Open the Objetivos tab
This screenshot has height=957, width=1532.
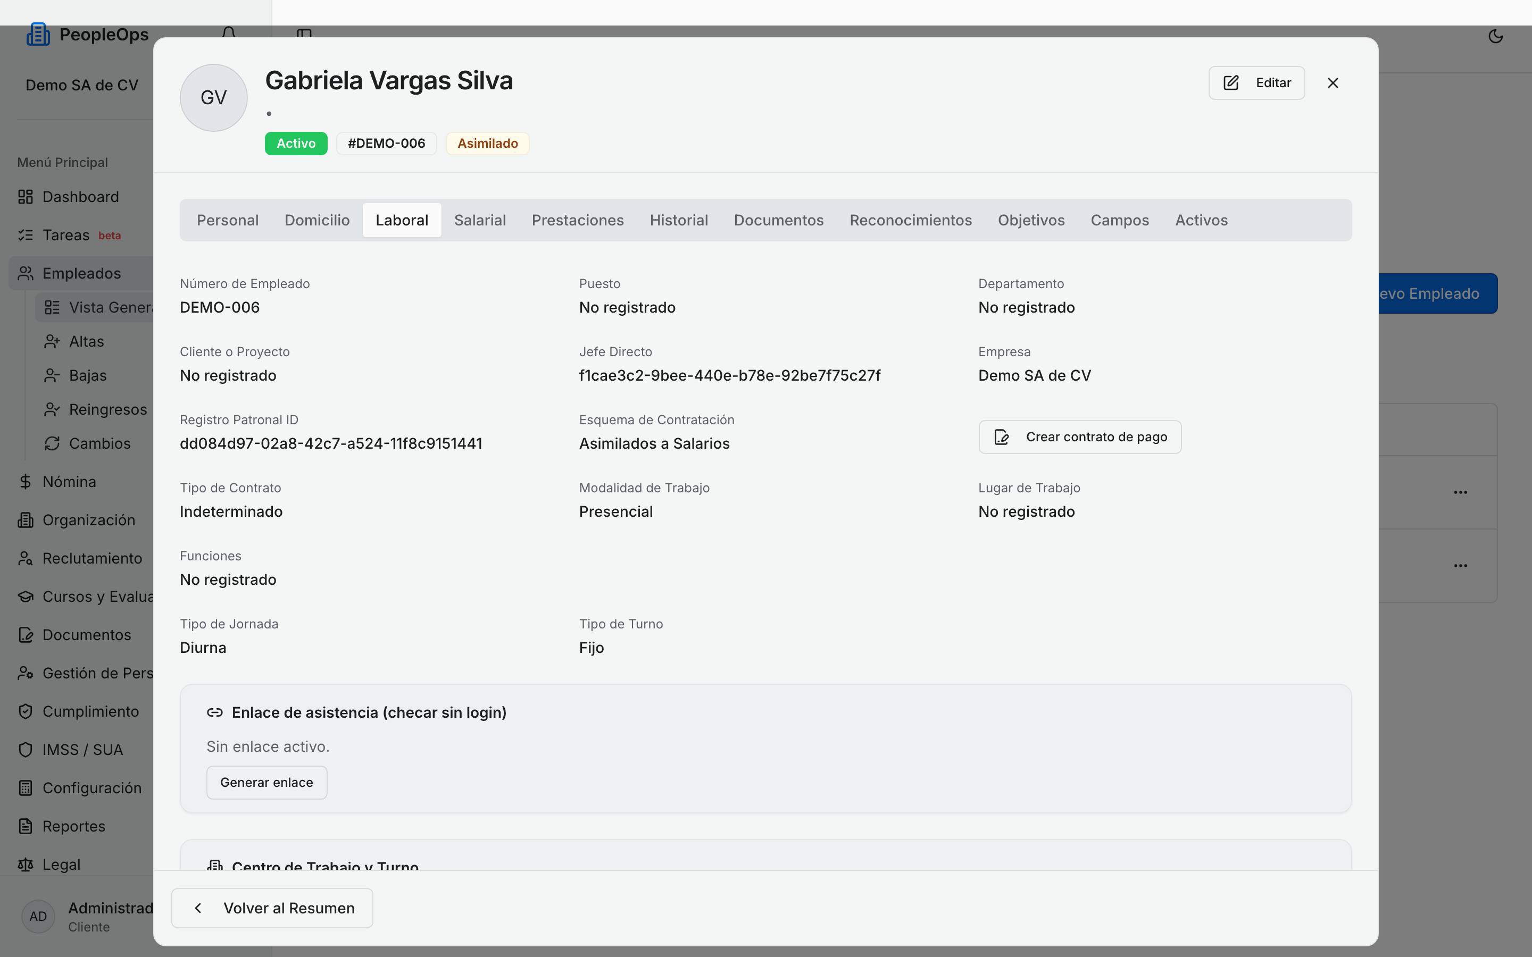[x=1031, y=220]
